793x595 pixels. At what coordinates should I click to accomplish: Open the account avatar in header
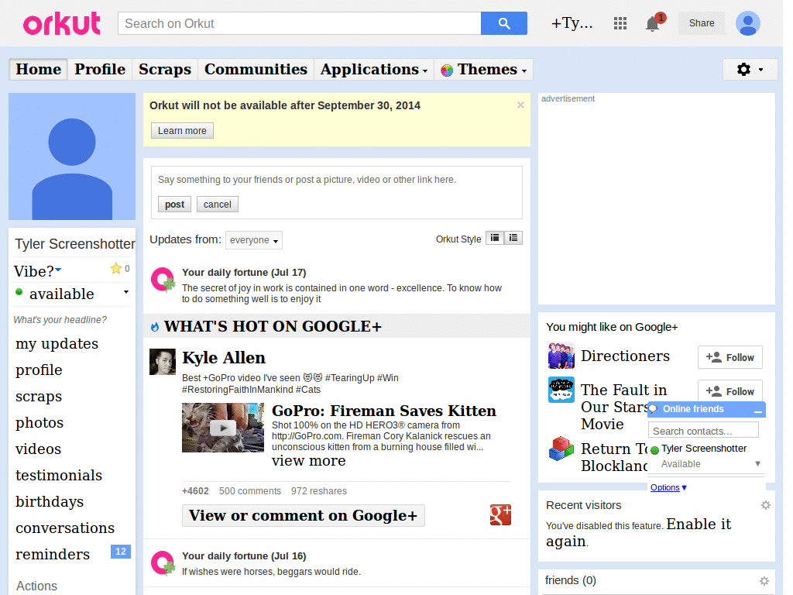(x=748, y=23)
